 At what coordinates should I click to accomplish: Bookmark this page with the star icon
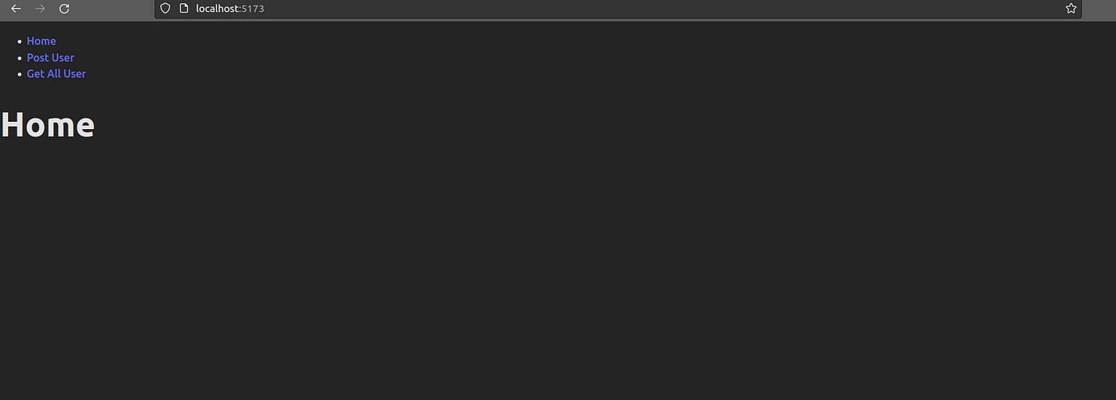pos(1071,8)
